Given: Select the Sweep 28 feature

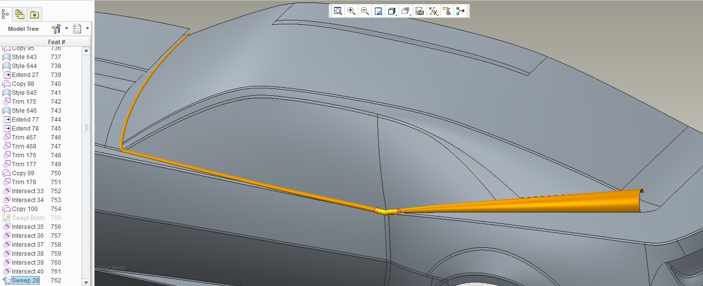Looking at the screenshot, I should (x=25, y=281).
